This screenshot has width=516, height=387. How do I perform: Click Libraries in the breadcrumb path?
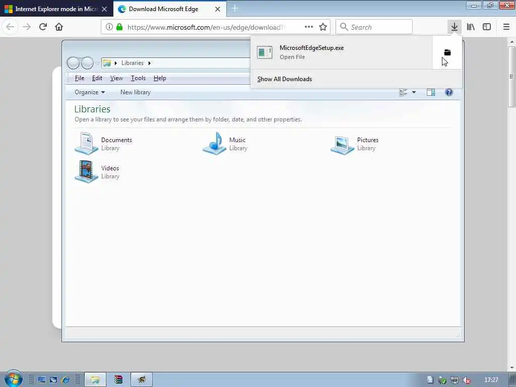pyautogui.click(x=133, y=63)
